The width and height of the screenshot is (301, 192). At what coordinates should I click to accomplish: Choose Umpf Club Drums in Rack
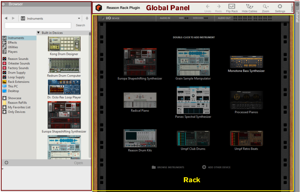pyautogui.click(x=193, y=141)
